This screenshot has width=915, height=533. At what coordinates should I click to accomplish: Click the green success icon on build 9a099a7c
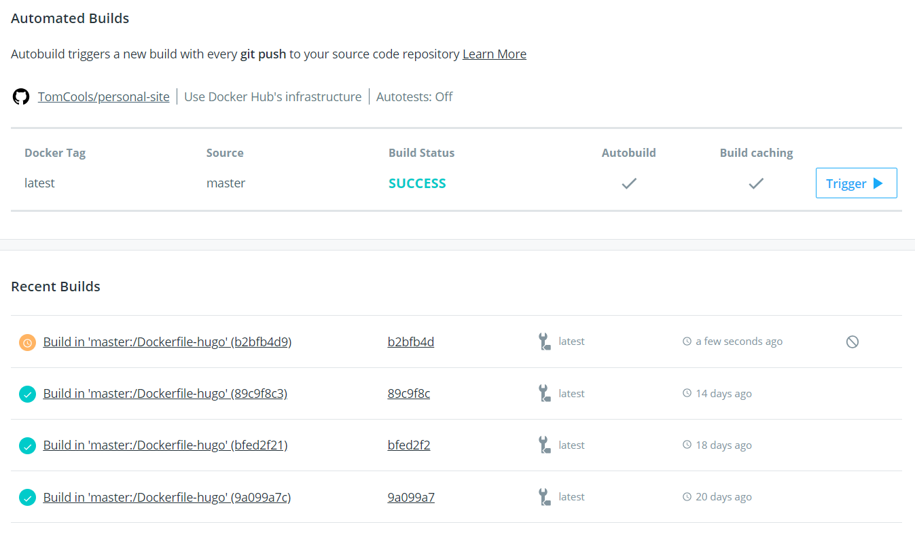[27, 497]
